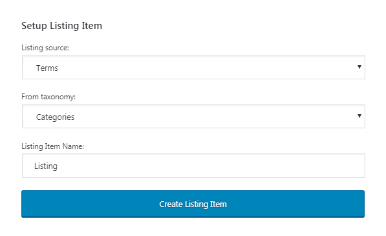This screenshot has height=236, width=386.
Task: Focus the Listing Item Name field
Action: (x=193, y=166)
